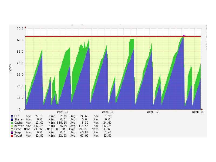Click the red Total legend swatch
This screenshot has width=216, height=162.
12,136
